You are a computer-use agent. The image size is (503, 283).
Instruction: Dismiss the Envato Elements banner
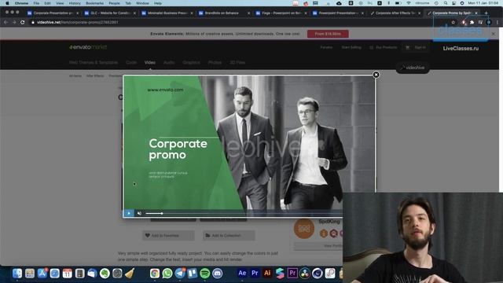click(x=494, y=34)
